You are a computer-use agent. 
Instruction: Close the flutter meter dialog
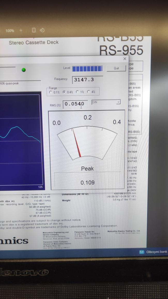pos(125,59)
